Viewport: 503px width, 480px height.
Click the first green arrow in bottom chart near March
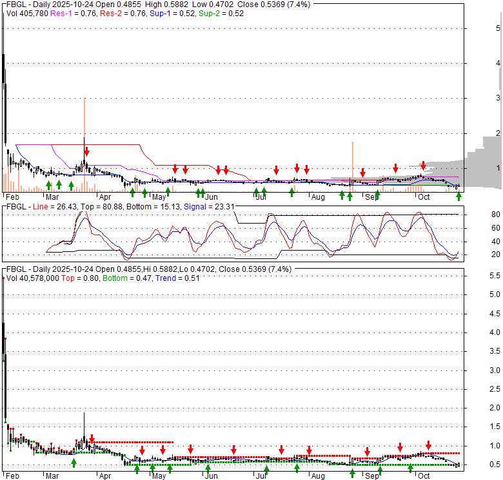(x=74, y=462)
